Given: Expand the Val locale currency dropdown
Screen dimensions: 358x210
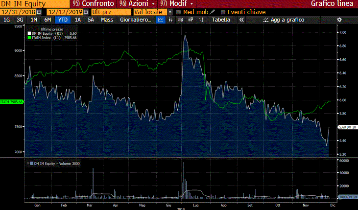Looking at the screenshot, I should point(170,12).
